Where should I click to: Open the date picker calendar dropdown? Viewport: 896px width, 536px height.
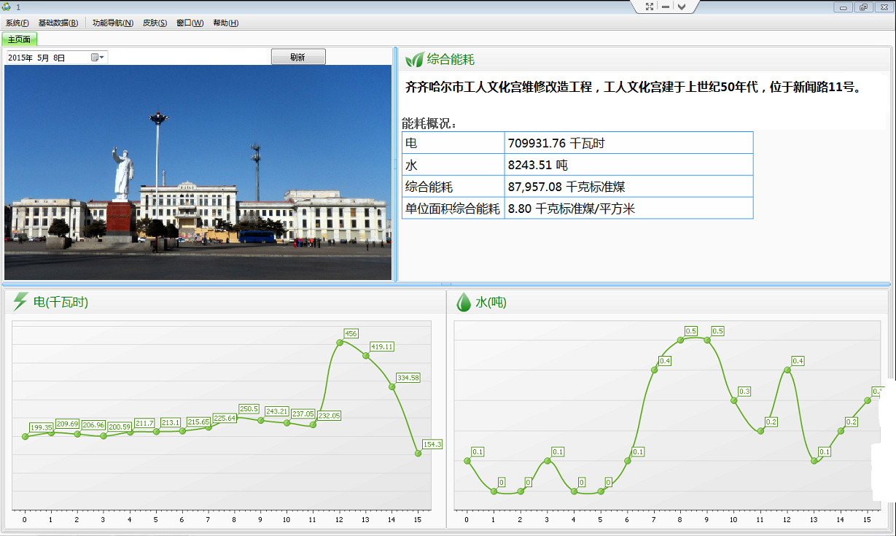tap(98, 57)
